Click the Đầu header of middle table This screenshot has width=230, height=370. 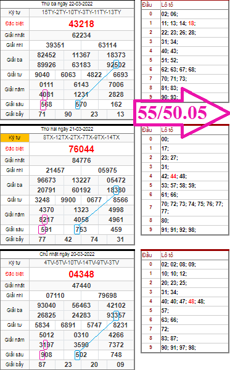coord(147,129)
